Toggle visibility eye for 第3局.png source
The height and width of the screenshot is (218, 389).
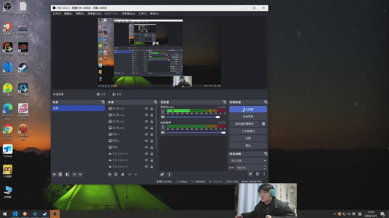coord(146,122)
